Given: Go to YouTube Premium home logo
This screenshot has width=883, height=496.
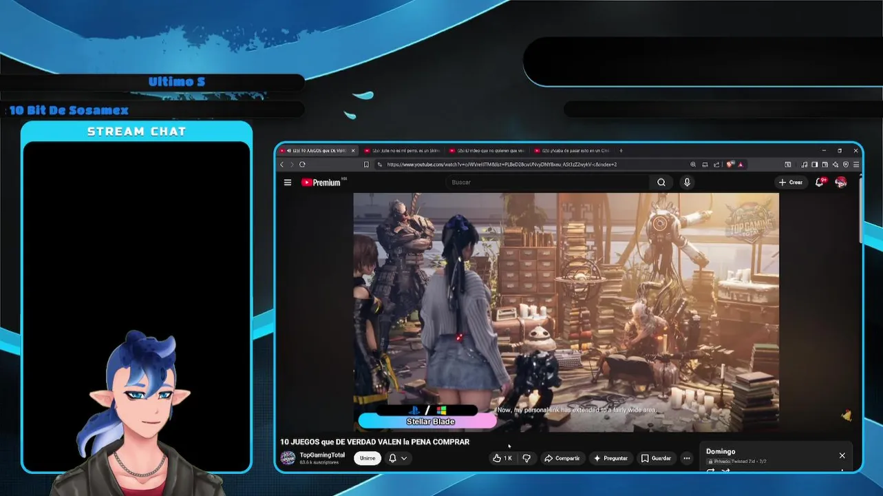Looking at the screenshot, I should click(x=321, y=183).
